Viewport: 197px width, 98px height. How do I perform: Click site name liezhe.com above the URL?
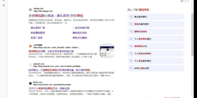(38, 82)
